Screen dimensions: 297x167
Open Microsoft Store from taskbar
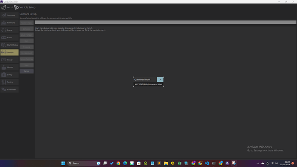[139, 163]
